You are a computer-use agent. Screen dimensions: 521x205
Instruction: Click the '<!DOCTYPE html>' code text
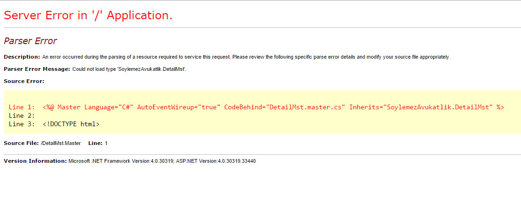(x=71, y=124)
